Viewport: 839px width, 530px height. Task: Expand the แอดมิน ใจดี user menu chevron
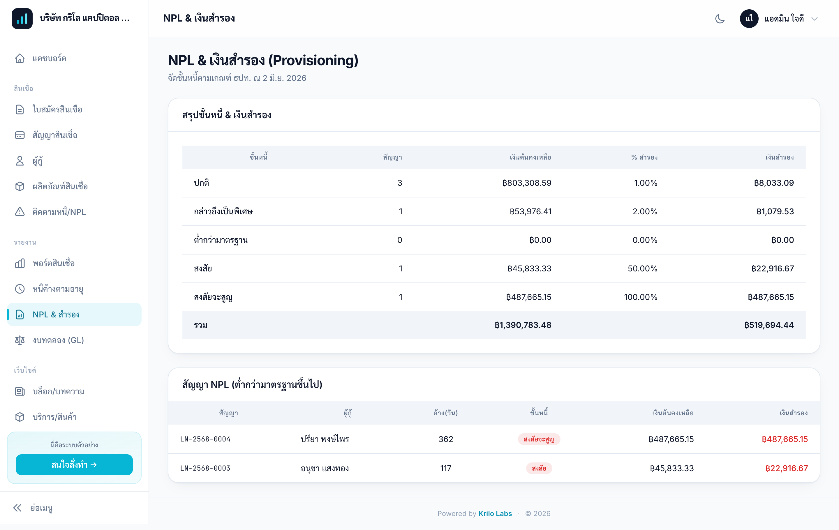[815, 19]
